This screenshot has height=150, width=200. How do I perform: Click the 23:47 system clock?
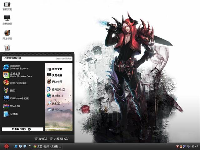pos(195,147)
